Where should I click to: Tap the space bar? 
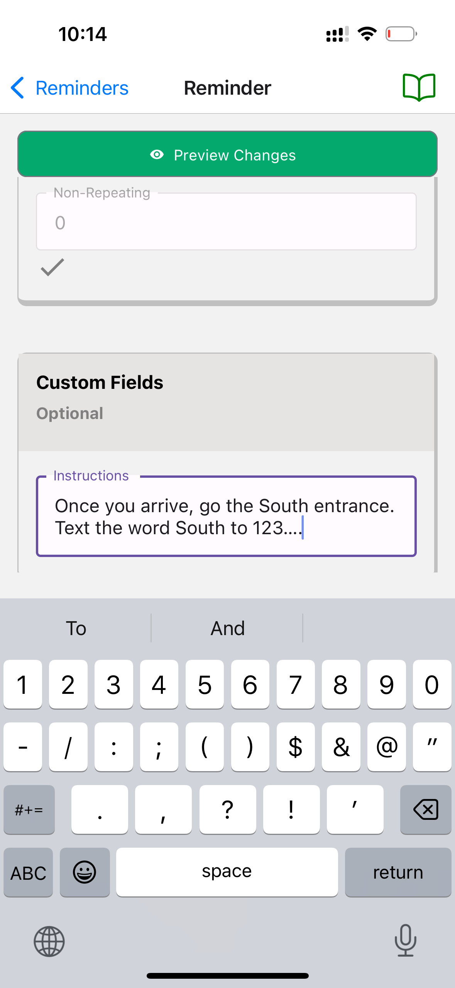[x=227, y=872]
